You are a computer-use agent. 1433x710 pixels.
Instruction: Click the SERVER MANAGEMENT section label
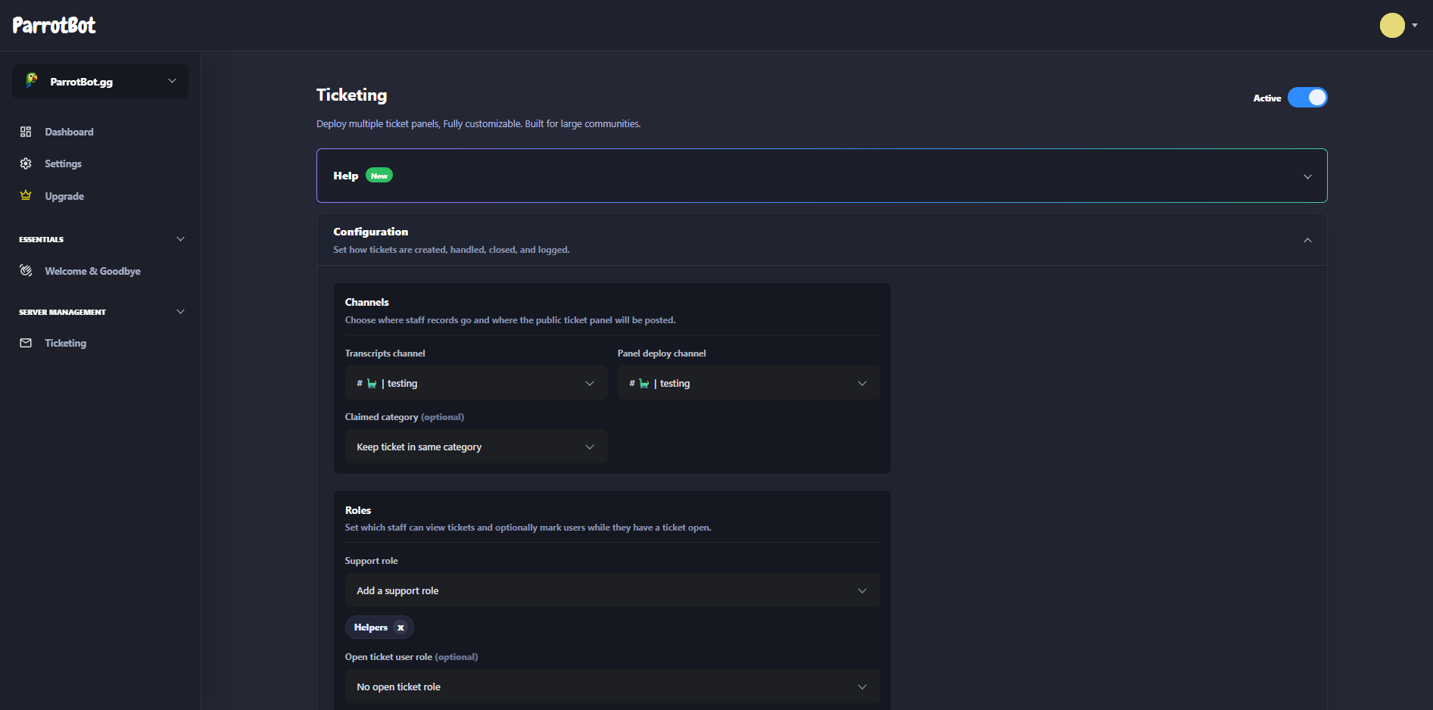pos(63,312)
